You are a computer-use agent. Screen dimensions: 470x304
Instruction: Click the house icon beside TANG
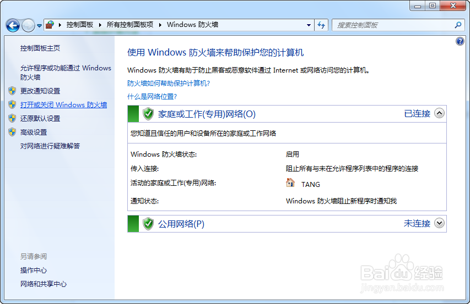[290, 183]
